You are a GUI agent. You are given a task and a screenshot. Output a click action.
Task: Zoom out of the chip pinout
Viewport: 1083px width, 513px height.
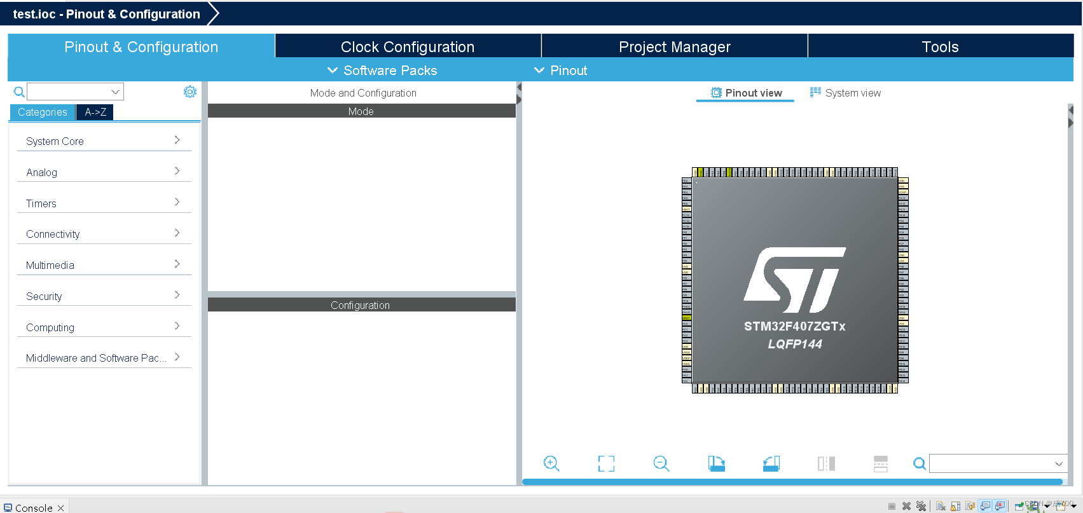coord(661,463)
